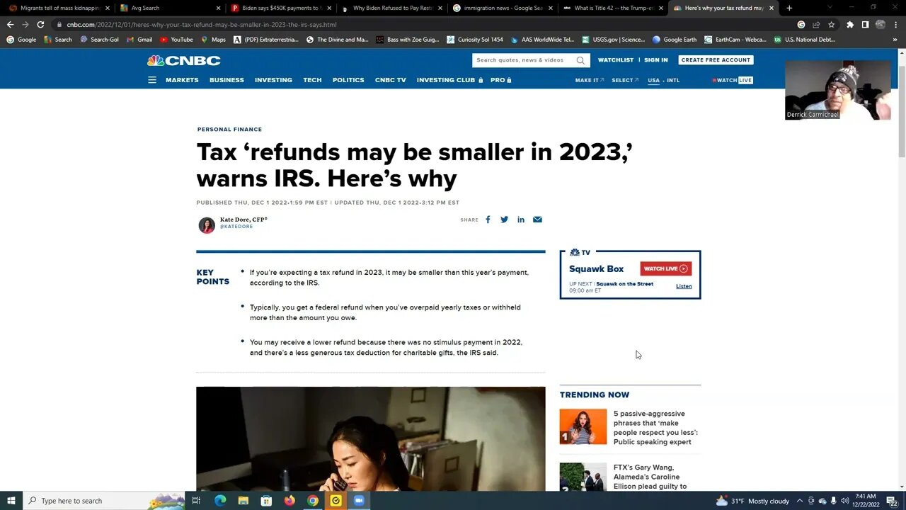The width and height of the screenshot is (906, 510).
Task: Click the search magnifier on CNBC
Action: [580, 60]
